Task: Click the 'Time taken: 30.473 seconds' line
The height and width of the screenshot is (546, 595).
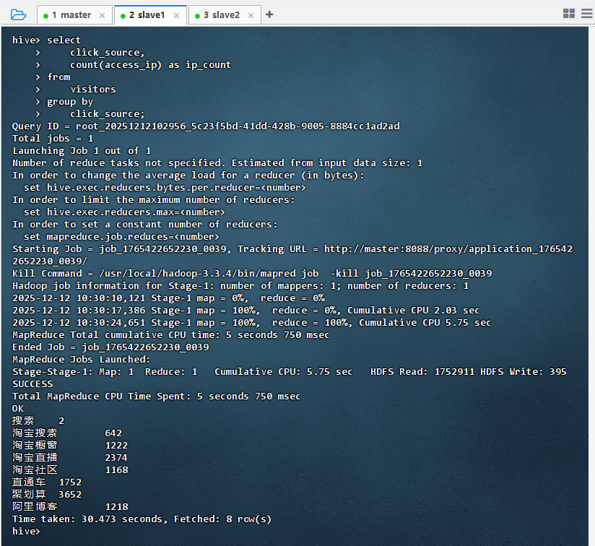Action: (x=142, y=519)
